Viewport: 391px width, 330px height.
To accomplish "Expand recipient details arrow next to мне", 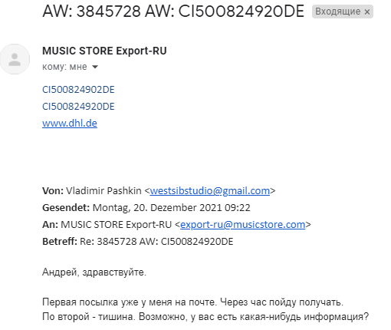I will 95,67.
